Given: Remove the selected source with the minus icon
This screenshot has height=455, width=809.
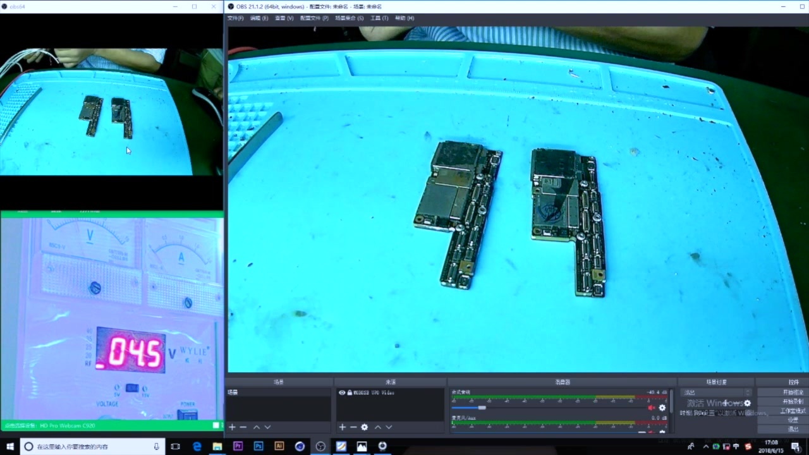Looking at the screenshot, I should [x=353, y=427].
